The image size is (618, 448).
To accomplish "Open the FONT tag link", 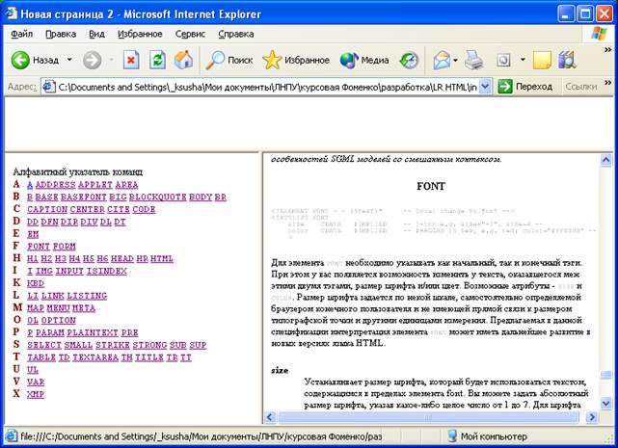I will [39, 247].
